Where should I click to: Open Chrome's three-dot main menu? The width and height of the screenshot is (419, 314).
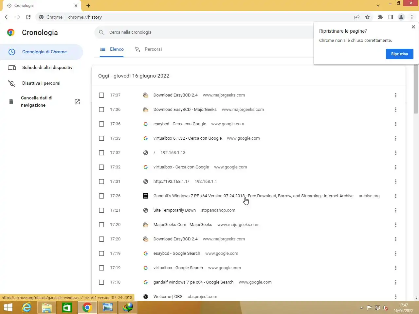pos(412,17)
